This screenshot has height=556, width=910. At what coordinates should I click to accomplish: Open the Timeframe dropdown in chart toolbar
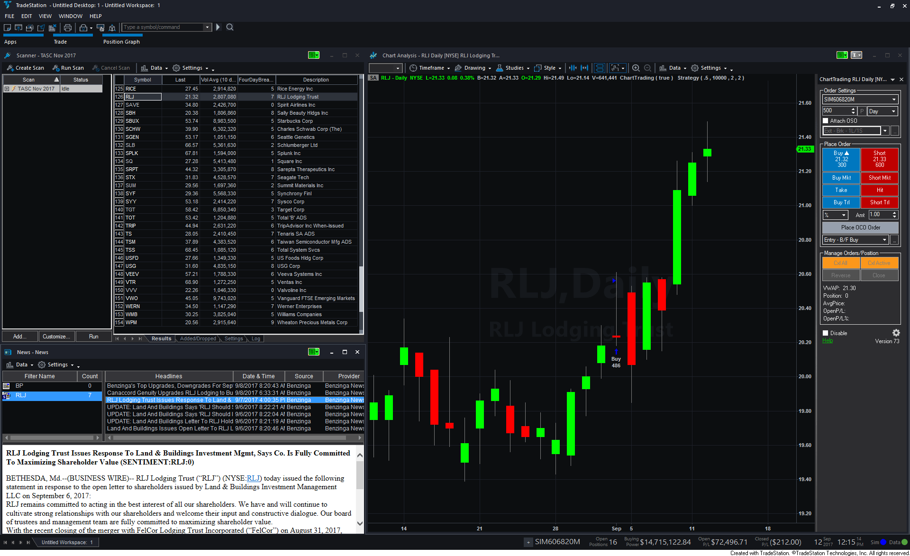pos(429,68)
